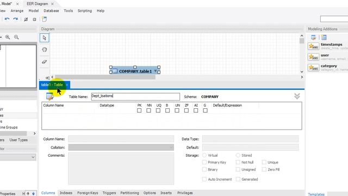Click the Undo arrow icon
The height and width of the screenshot is (196, 348).
coord(7,19)
